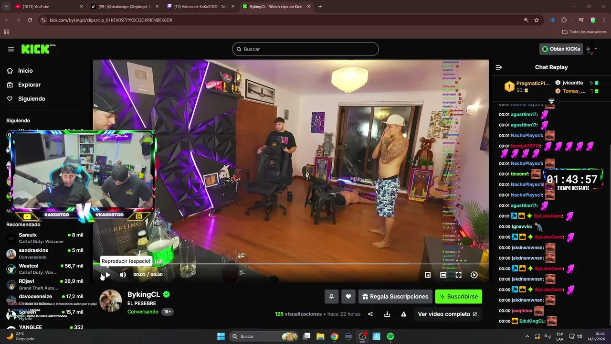Open OBS Studio from the taskbar
Viewport: 611px width, 344px height.
[x=362, y=336]
